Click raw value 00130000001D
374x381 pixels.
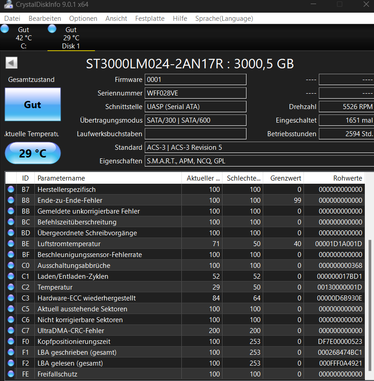(x=340, y=287)
